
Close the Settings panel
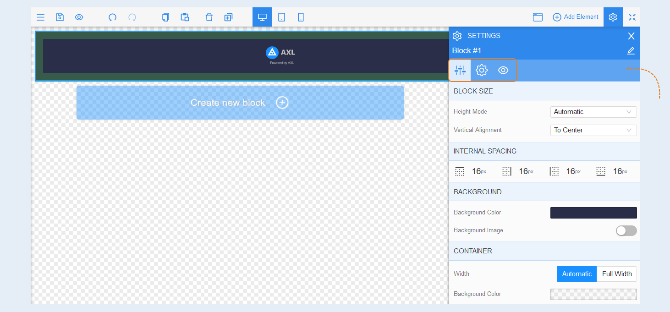[631, 36]
